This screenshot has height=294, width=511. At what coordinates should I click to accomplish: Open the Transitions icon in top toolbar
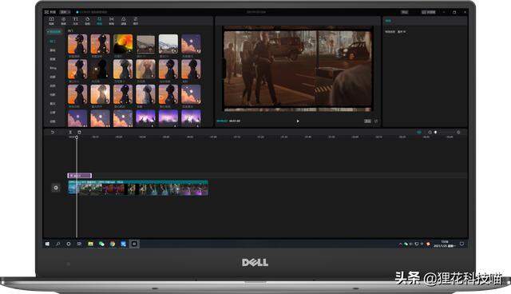pos(112,21)
